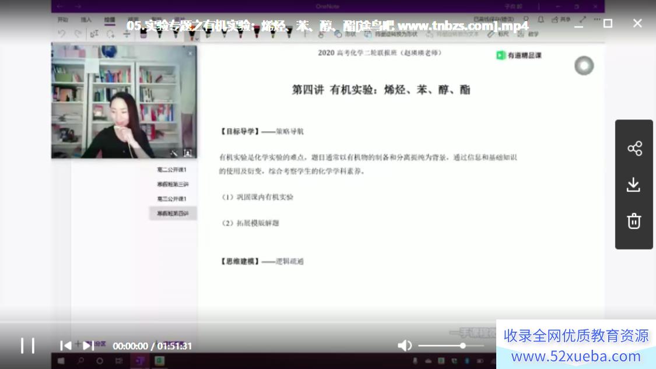Click the taskbar search magnifier icon
The height and width of the screenshot is (369, 656).
pos(80,361)
